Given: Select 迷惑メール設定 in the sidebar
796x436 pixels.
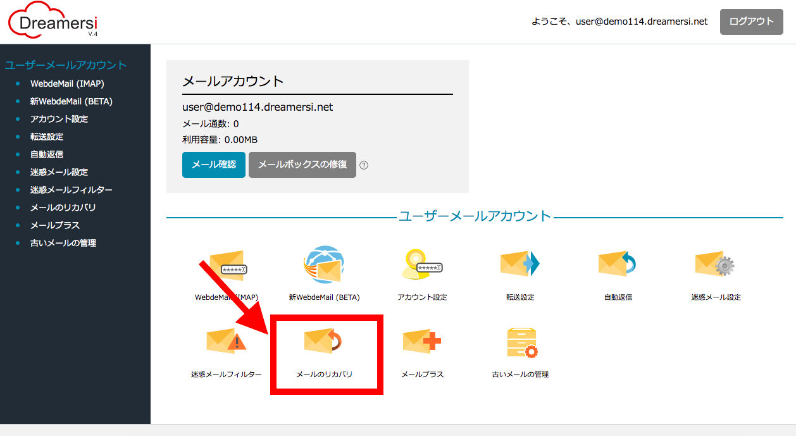Looking at the screenshot, I should (x=59, y=172).
